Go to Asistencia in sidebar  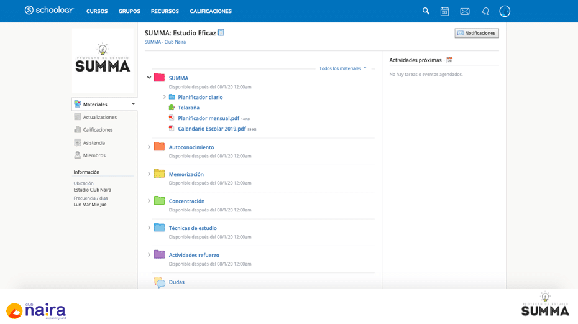[94, 143]
